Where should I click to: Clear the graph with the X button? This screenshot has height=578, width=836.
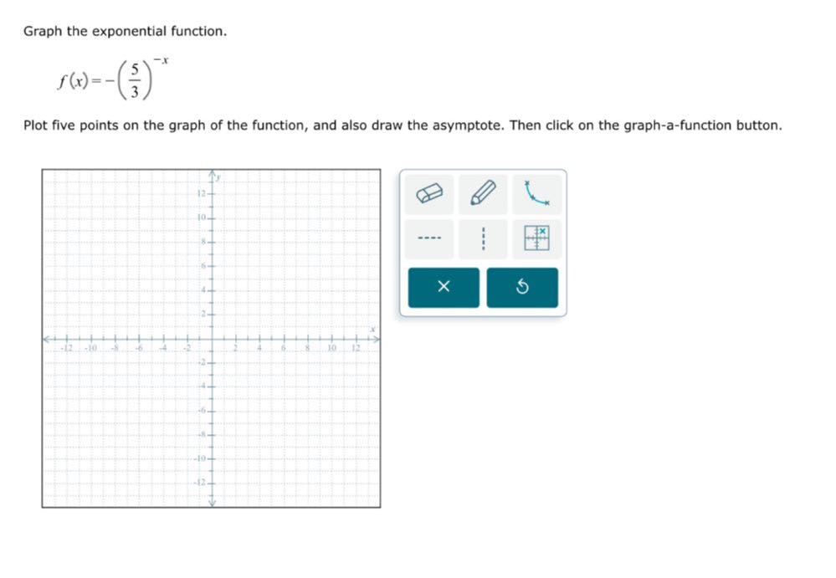pyautogui.click(x=444, y=287)
